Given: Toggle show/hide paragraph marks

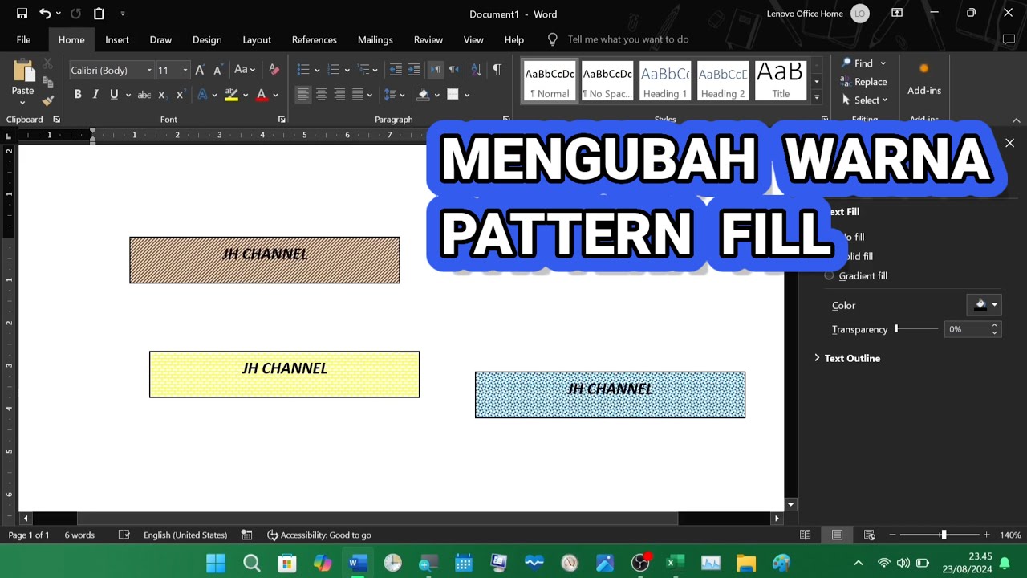Looking at the screenshot, I should pos(497,70).
